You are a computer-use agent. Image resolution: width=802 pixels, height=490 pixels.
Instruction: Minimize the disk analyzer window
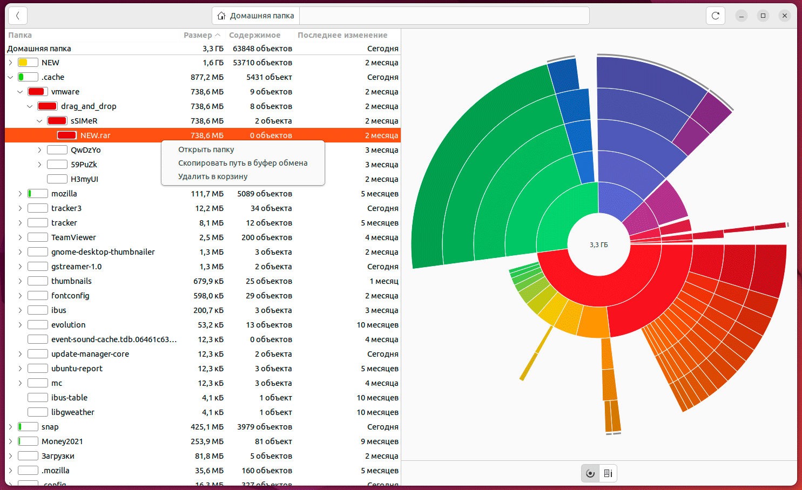tap(741, 16)
